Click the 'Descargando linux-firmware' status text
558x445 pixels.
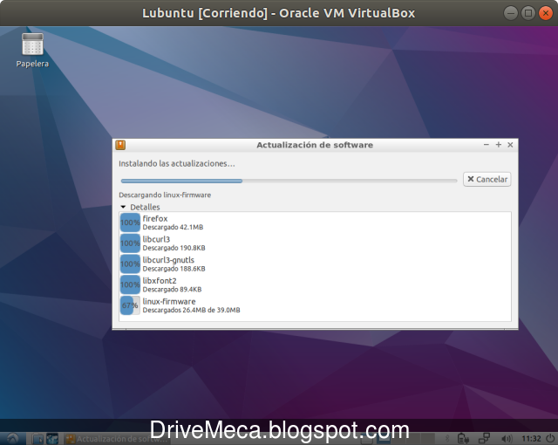point(165,195)
